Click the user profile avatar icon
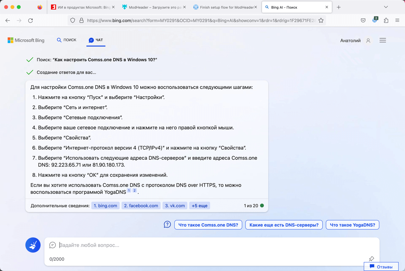The width and height of the screenshot is (405, 271). coord(368,40)
